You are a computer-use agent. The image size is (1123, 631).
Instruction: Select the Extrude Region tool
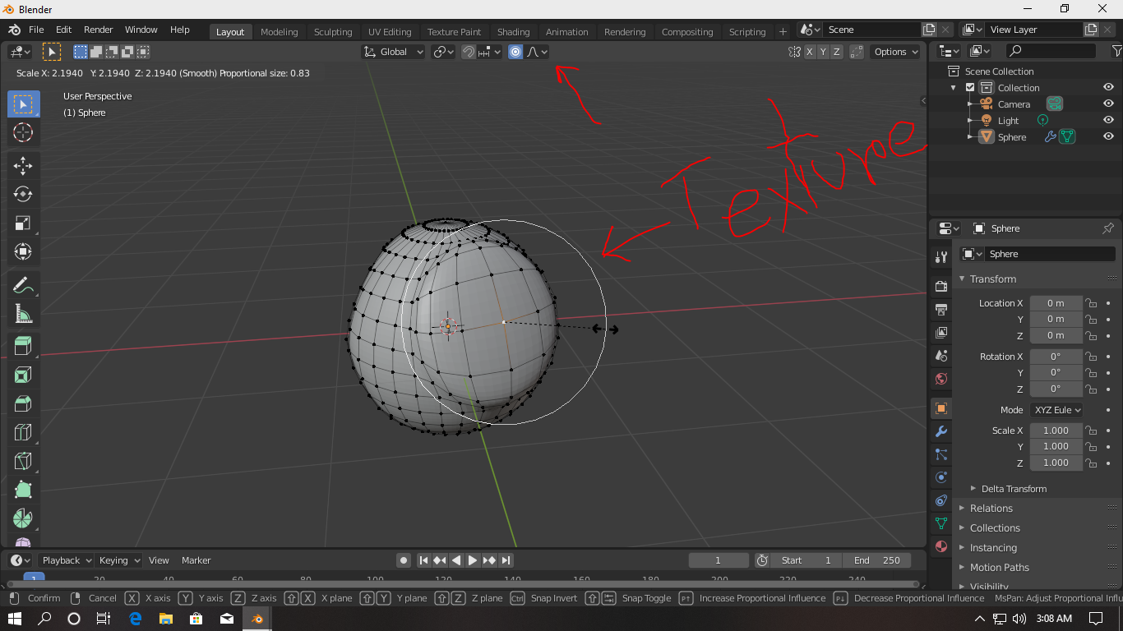[23, 347]
